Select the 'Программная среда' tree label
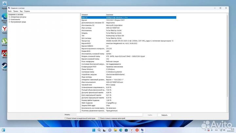 pyautogui.click(x=18, y=22)
